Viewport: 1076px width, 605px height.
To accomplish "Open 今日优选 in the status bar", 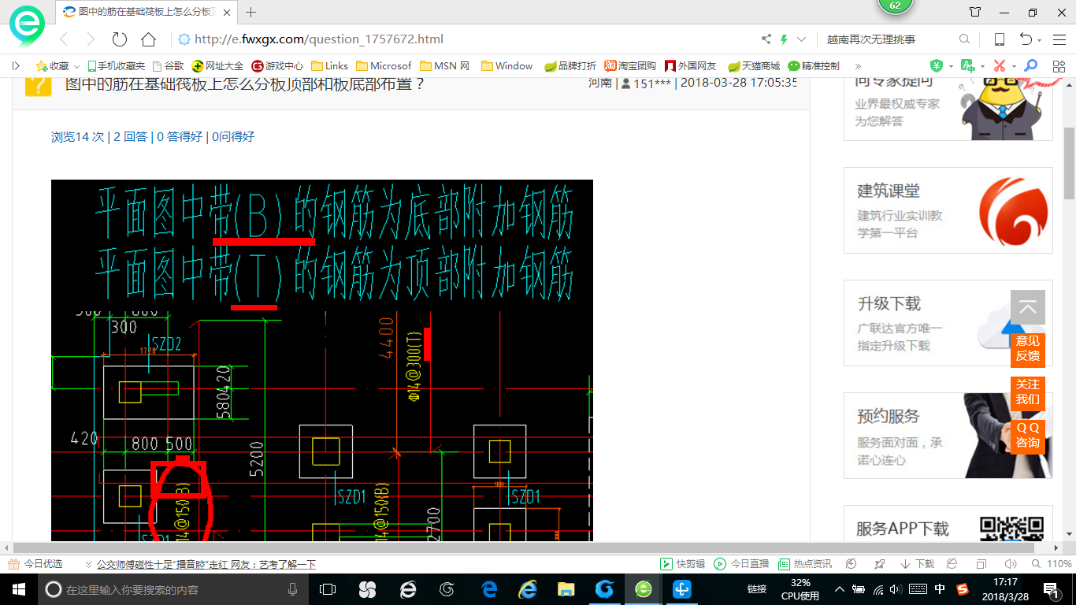I will (x=35, y=564).
